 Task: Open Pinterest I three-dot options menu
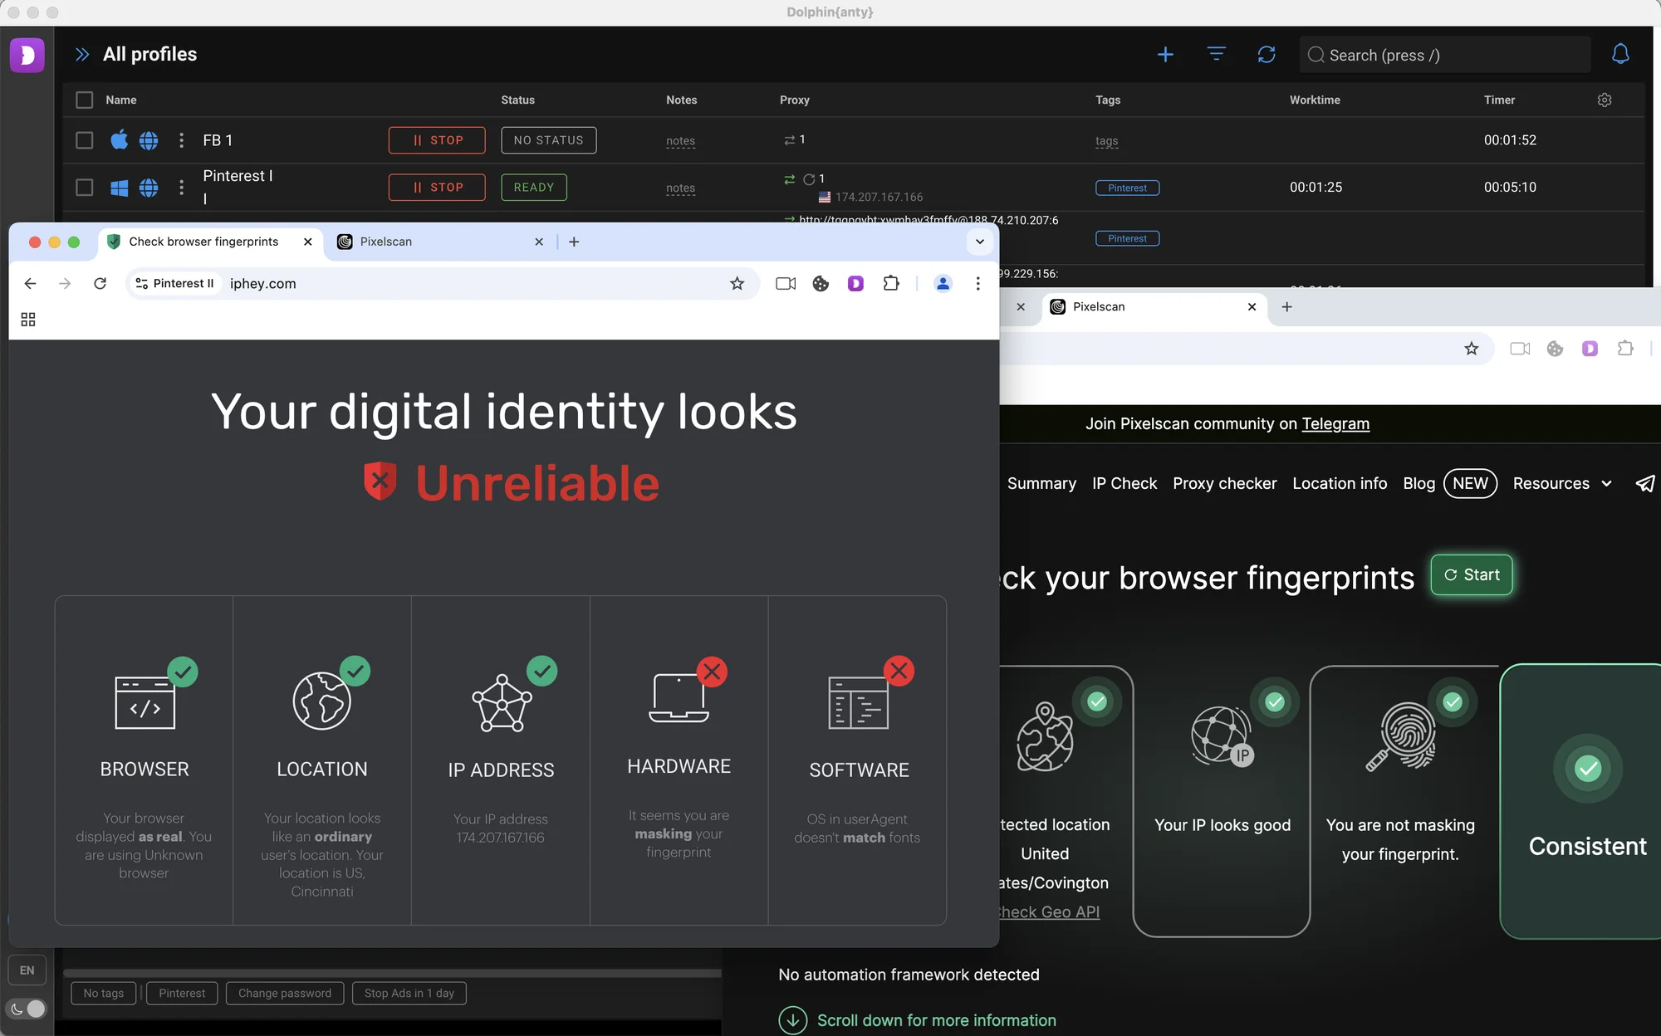tap(181, 188)
